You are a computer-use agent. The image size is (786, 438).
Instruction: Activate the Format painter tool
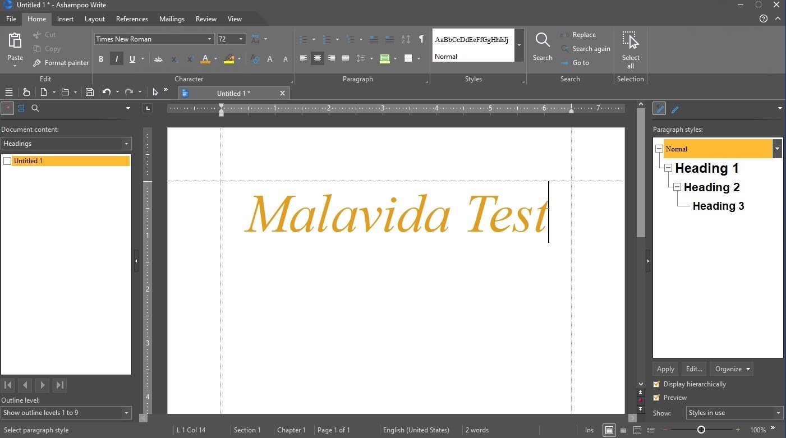tap(61, 63)
